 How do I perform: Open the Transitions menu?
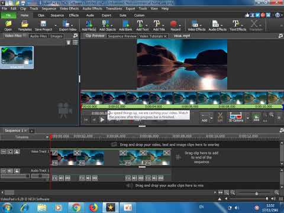point(114,8)
